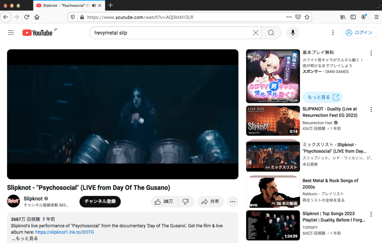Like the video (38万)
The image size is (382, 243).
tap(165, 202)
